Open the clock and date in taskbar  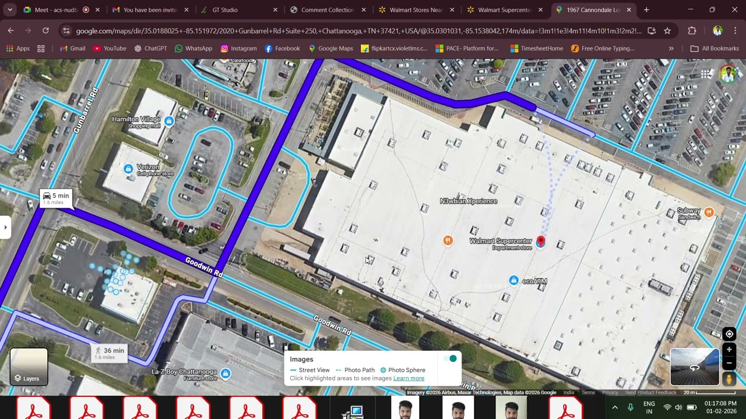720,407
